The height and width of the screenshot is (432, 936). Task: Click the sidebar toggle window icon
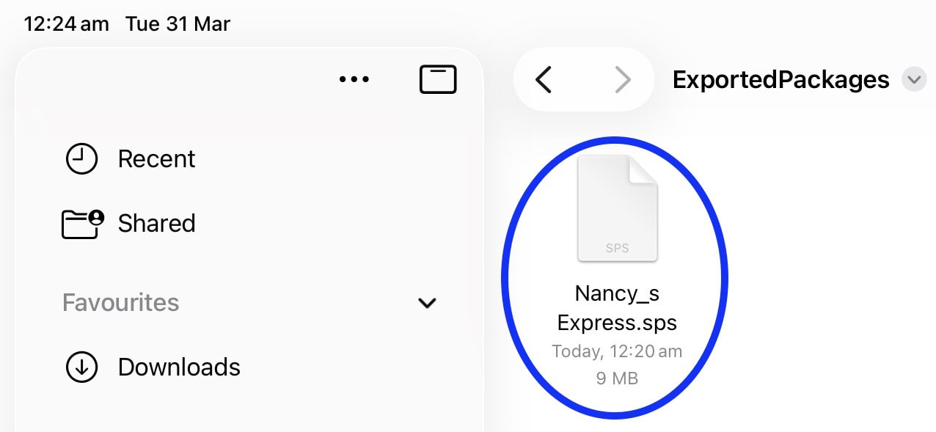438,78
